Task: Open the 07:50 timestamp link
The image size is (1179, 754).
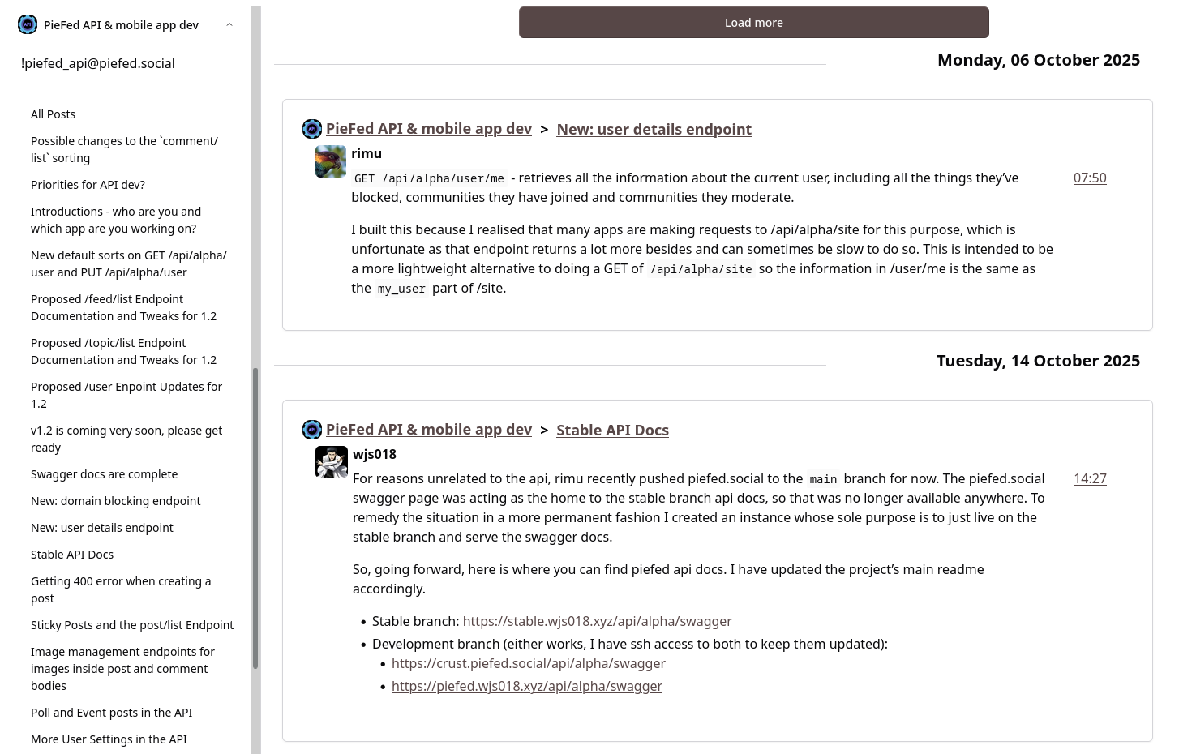Action: (x=1090, y=178)
